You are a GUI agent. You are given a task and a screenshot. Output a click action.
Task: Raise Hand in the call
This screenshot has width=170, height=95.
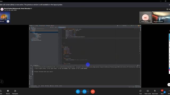tap(155, 92)
